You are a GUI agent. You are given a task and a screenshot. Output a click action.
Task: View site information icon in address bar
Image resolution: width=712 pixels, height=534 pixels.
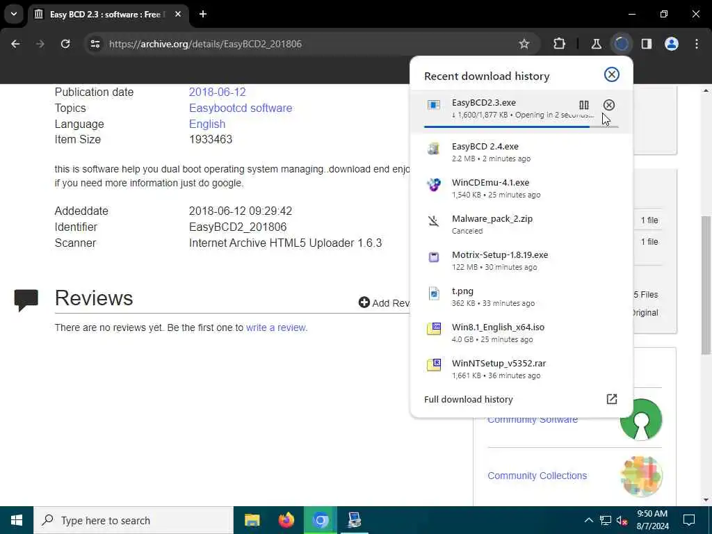click(x=95, y=44)
